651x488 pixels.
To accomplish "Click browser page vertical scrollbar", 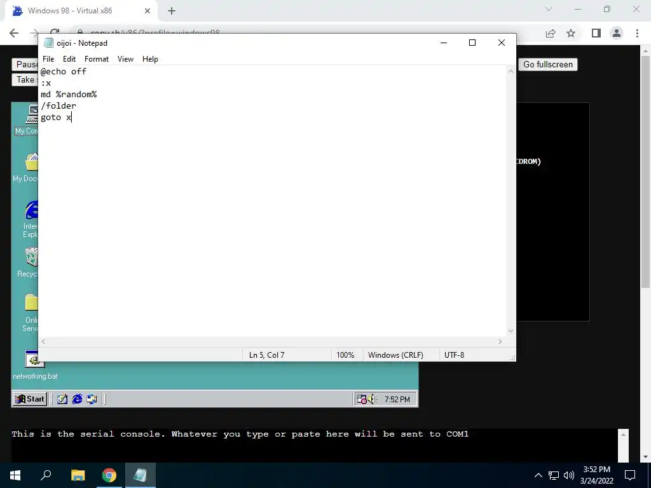I will coord(645,170).
